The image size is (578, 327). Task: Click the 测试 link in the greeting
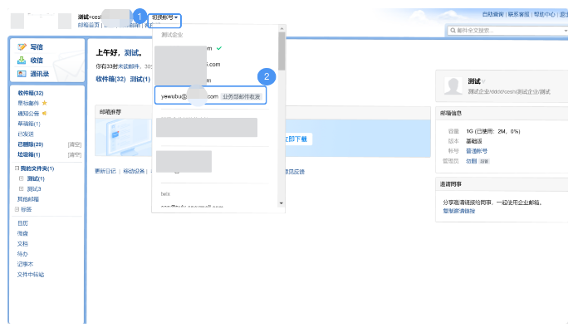point(131,52)
